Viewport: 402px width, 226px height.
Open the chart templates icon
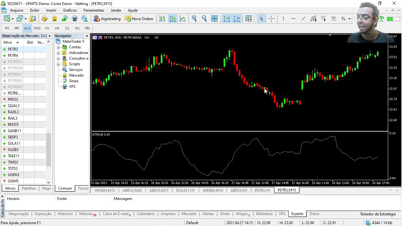click(x=248, y=19)
